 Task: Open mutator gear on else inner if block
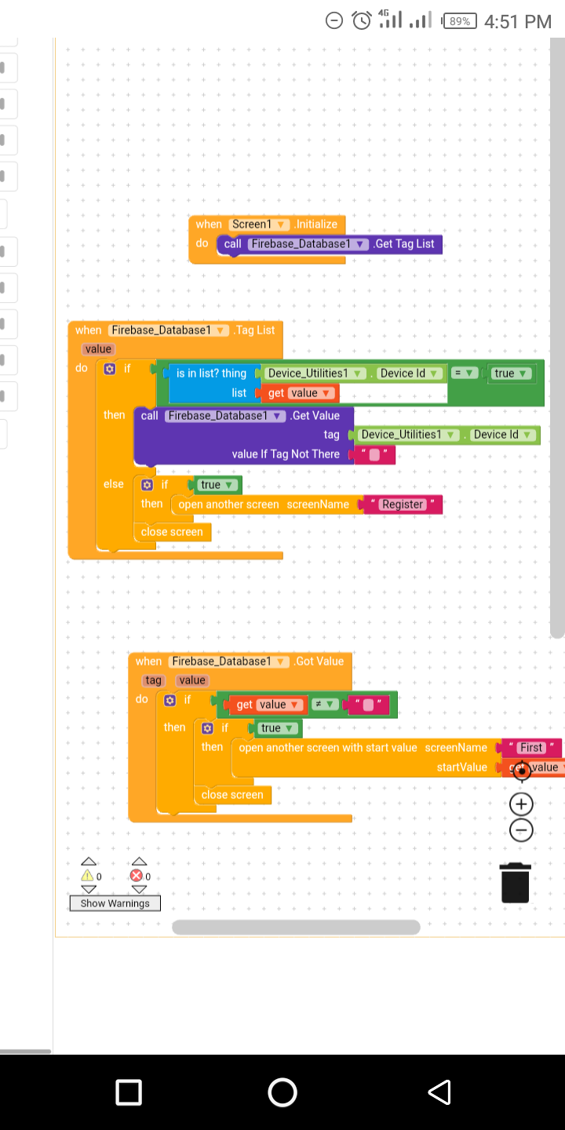(147, 485)
